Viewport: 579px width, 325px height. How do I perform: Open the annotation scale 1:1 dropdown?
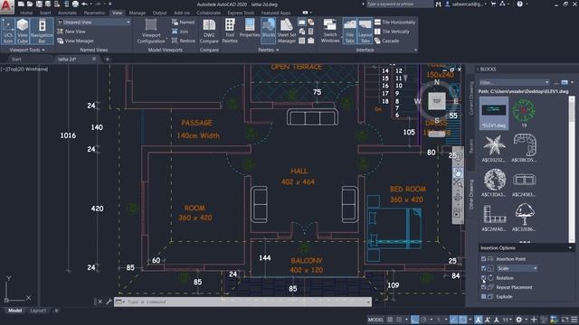(508, 320)
